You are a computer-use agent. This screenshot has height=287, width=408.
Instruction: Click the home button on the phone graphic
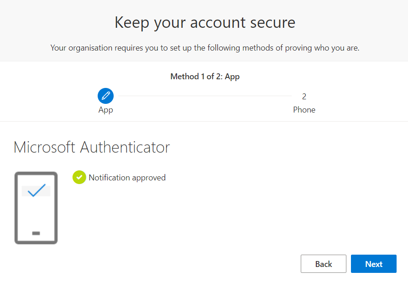(36, 233)
